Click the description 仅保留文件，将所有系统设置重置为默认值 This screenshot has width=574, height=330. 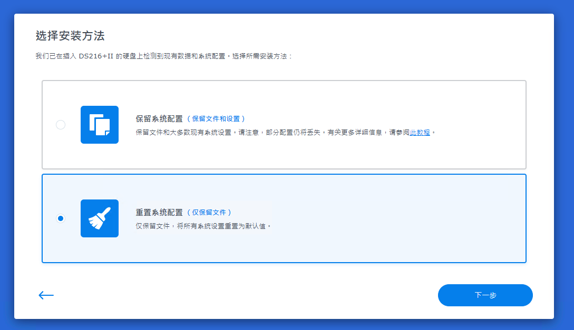coord(203,226)
